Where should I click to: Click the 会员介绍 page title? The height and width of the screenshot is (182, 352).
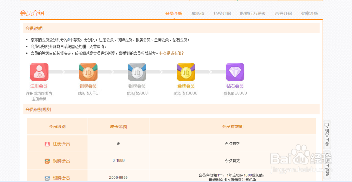click(32, 13)
